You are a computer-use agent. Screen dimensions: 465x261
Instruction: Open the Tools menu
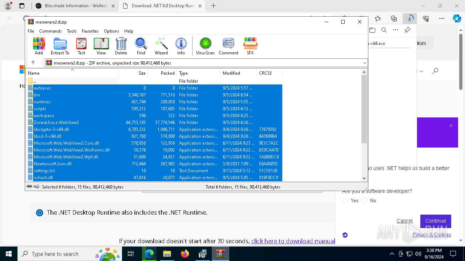click(x=72, y=31)
